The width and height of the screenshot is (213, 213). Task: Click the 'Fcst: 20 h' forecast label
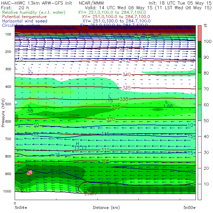(15, 7)
